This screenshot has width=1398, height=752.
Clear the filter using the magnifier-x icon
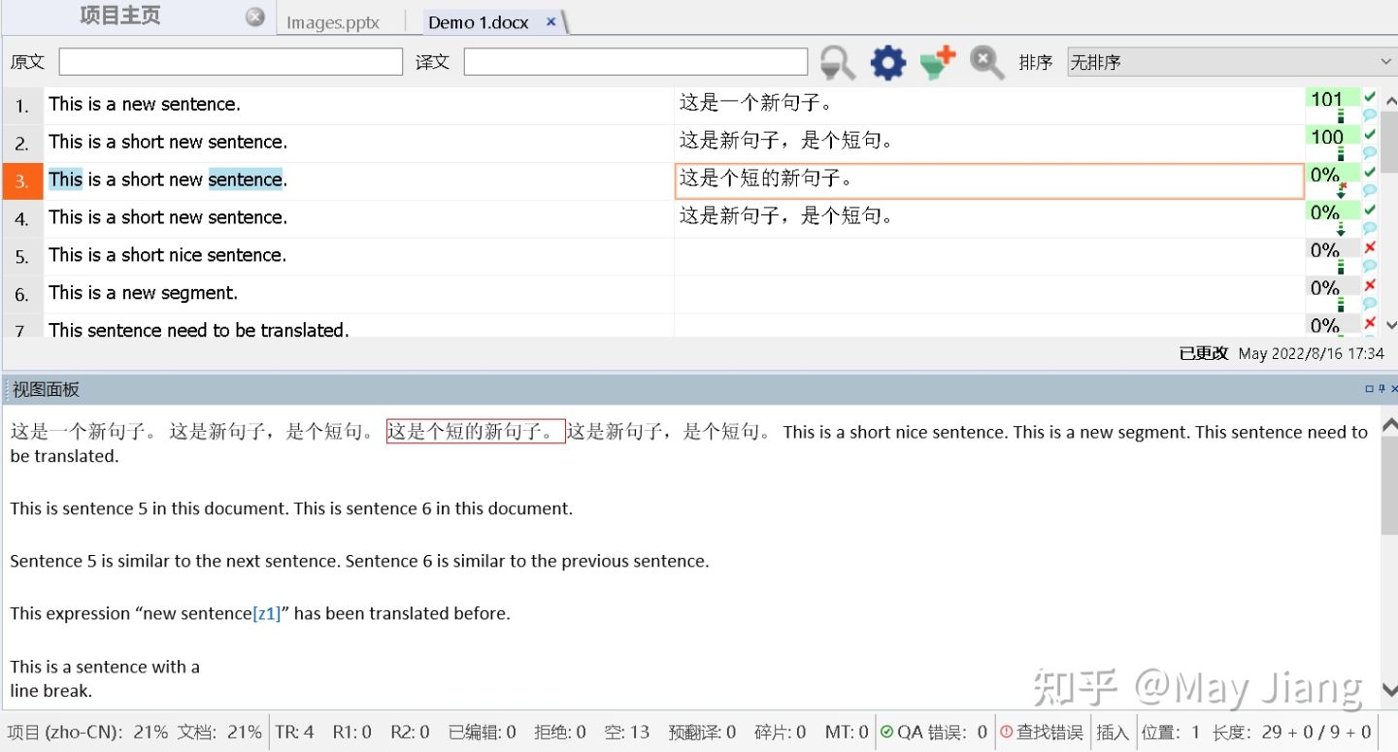[x=986, y=61]
